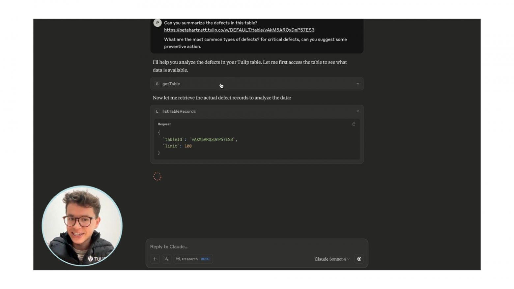Click the P user avatar
514x289 pixels.
pyautogui.click(x=157, y=23)
